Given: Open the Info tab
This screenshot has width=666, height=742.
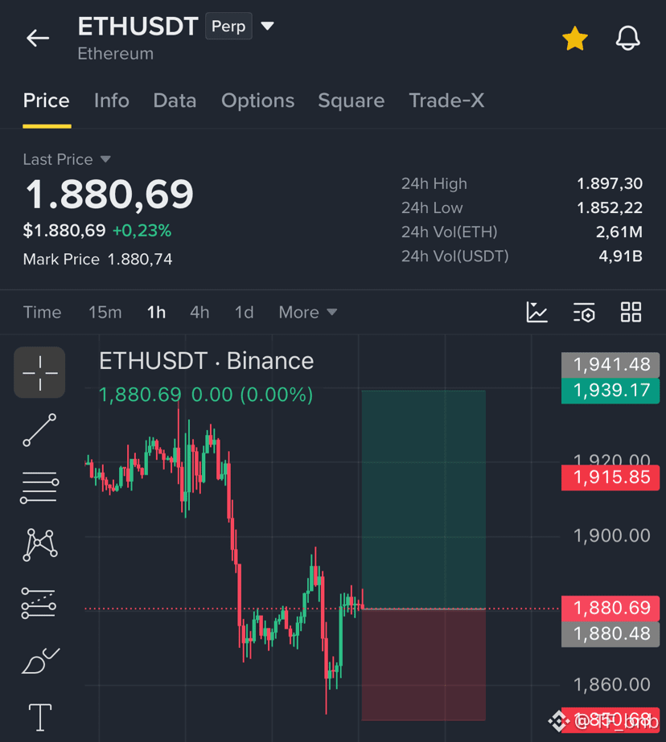Looking at the screenshot, I should (111, 100).
